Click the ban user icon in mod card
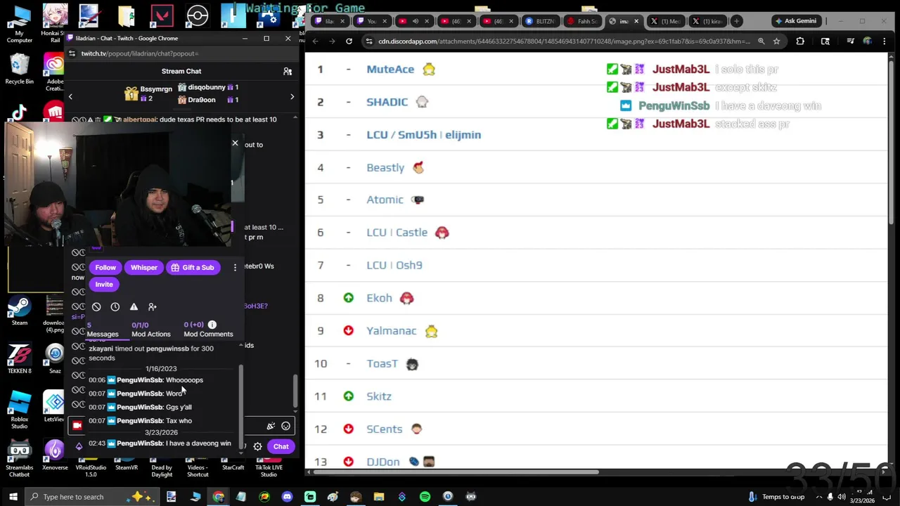Viewport: 900px width, 506px height. click(x=96, y=307)
